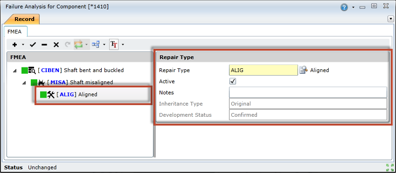Open dropdown beside hierarchy tree icon
Image resolution: width=396 pixels, height=173 pixels.
pyautogui.click(x=104, y=45)
